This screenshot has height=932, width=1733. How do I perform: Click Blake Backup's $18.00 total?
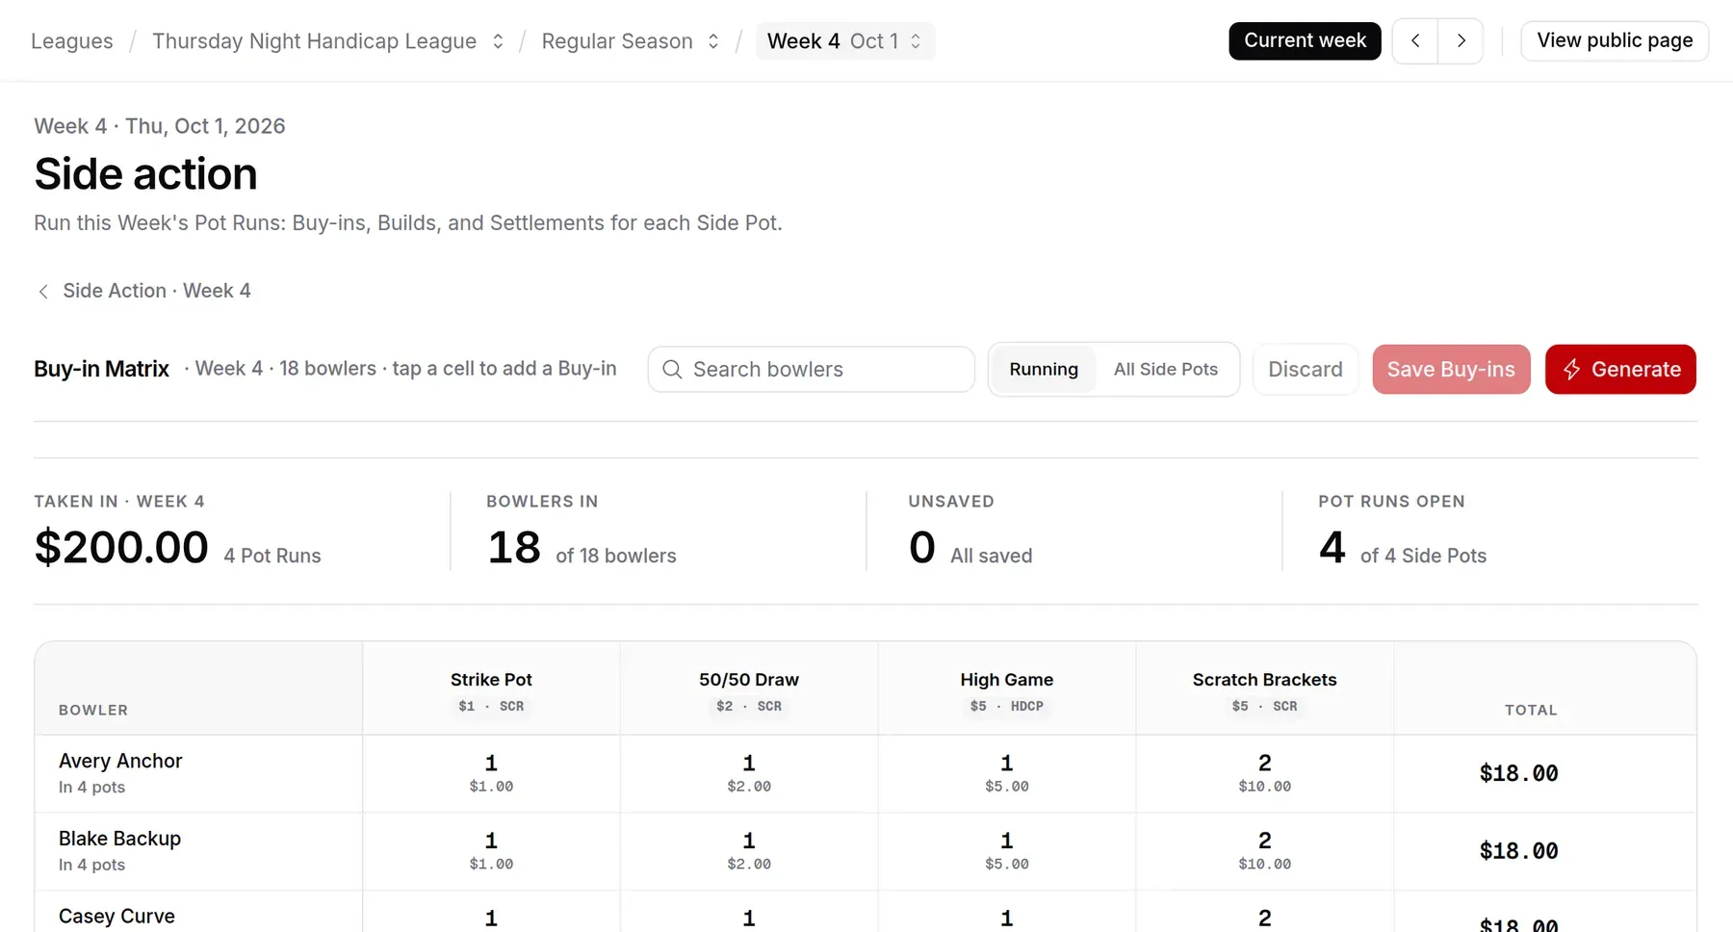click(1518, 852)
